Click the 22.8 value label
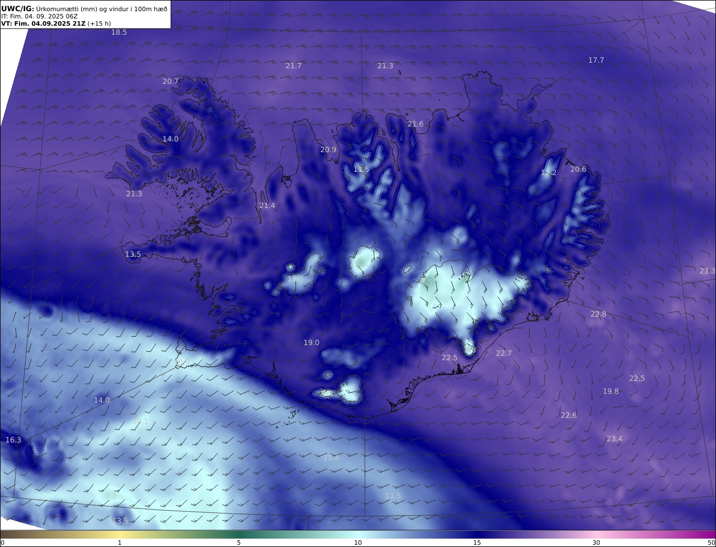This screenshot has height=547, width=716. (599, 314)
